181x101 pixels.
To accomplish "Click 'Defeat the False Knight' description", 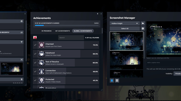I will click(53, 55).
